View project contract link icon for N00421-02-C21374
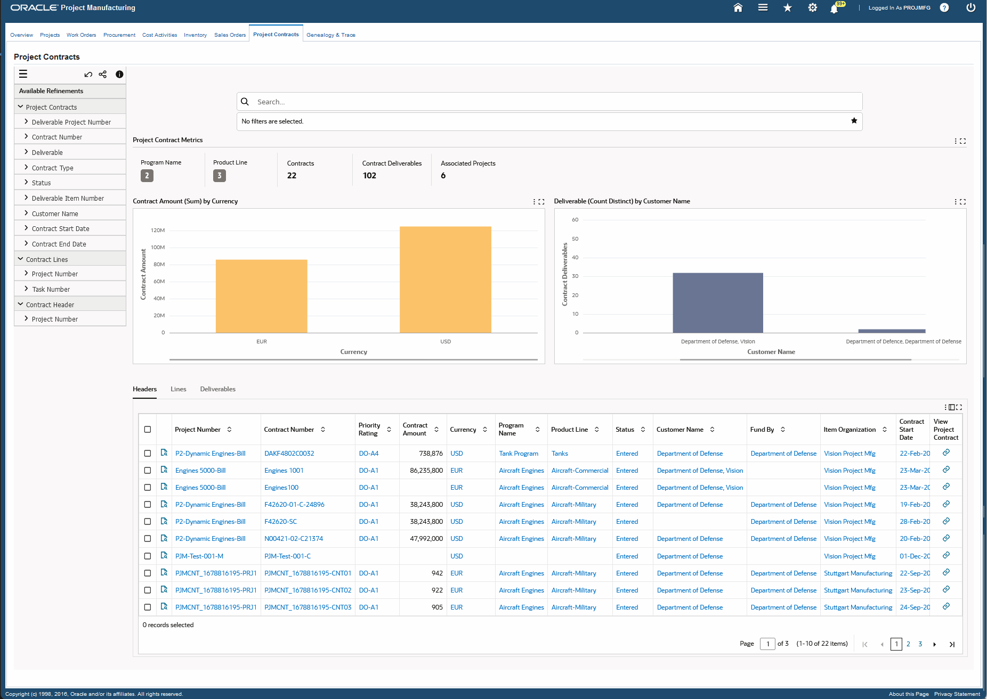 (x=946, y=538)
